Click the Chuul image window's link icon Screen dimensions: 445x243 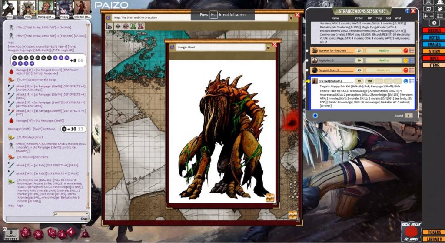[x=172, y=47]
